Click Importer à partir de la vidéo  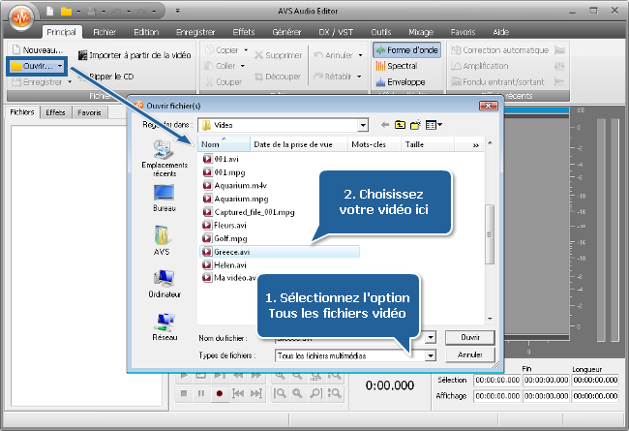[135, 55]
